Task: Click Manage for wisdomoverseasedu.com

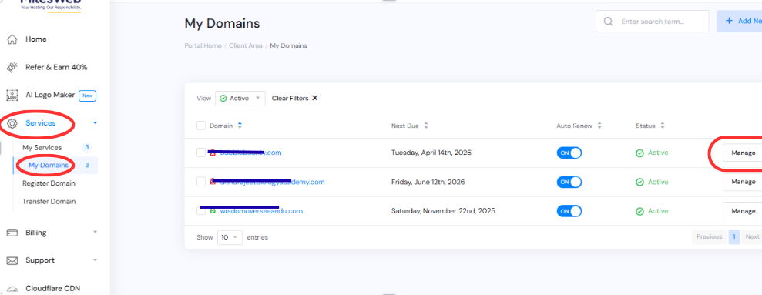Action: pyautogui.click(x=743, y=211)
